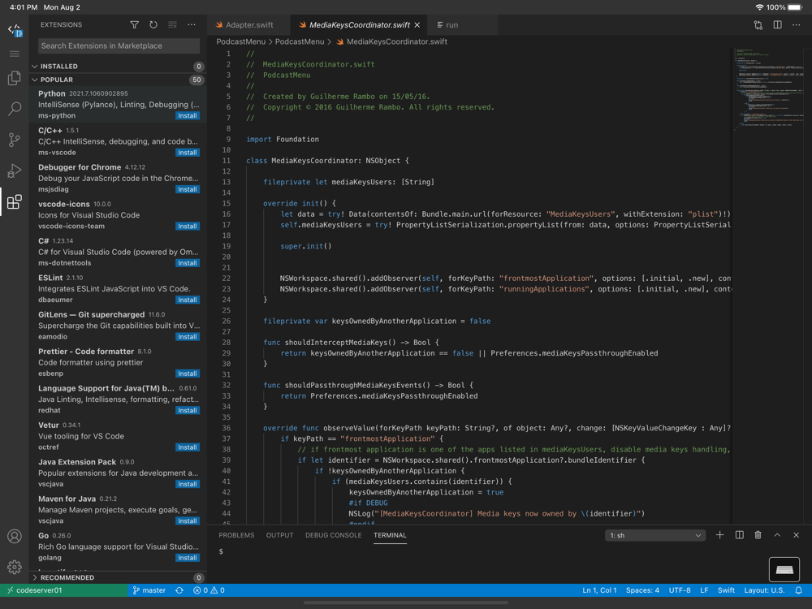Click the filter extensions funnel icon
This screenshot has width=812, height=609.
[x=135, y=25]
